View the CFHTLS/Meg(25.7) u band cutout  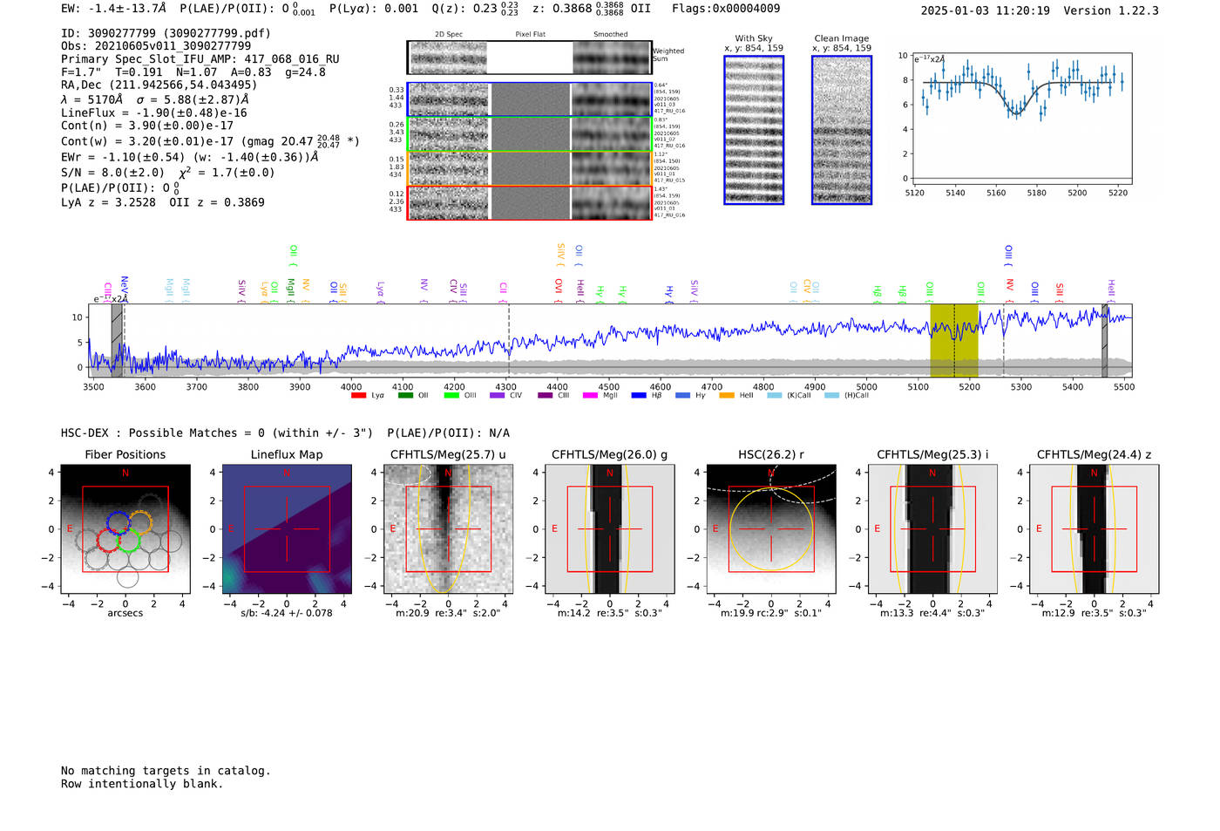coord(448,529)
